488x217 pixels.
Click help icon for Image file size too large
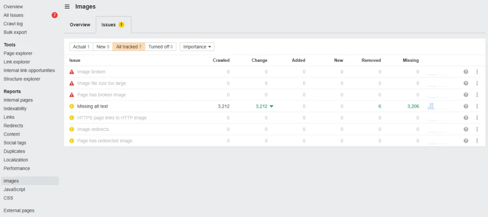coord(466,83)
